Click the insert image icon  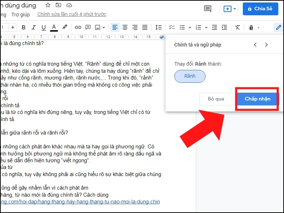[98, 28]
